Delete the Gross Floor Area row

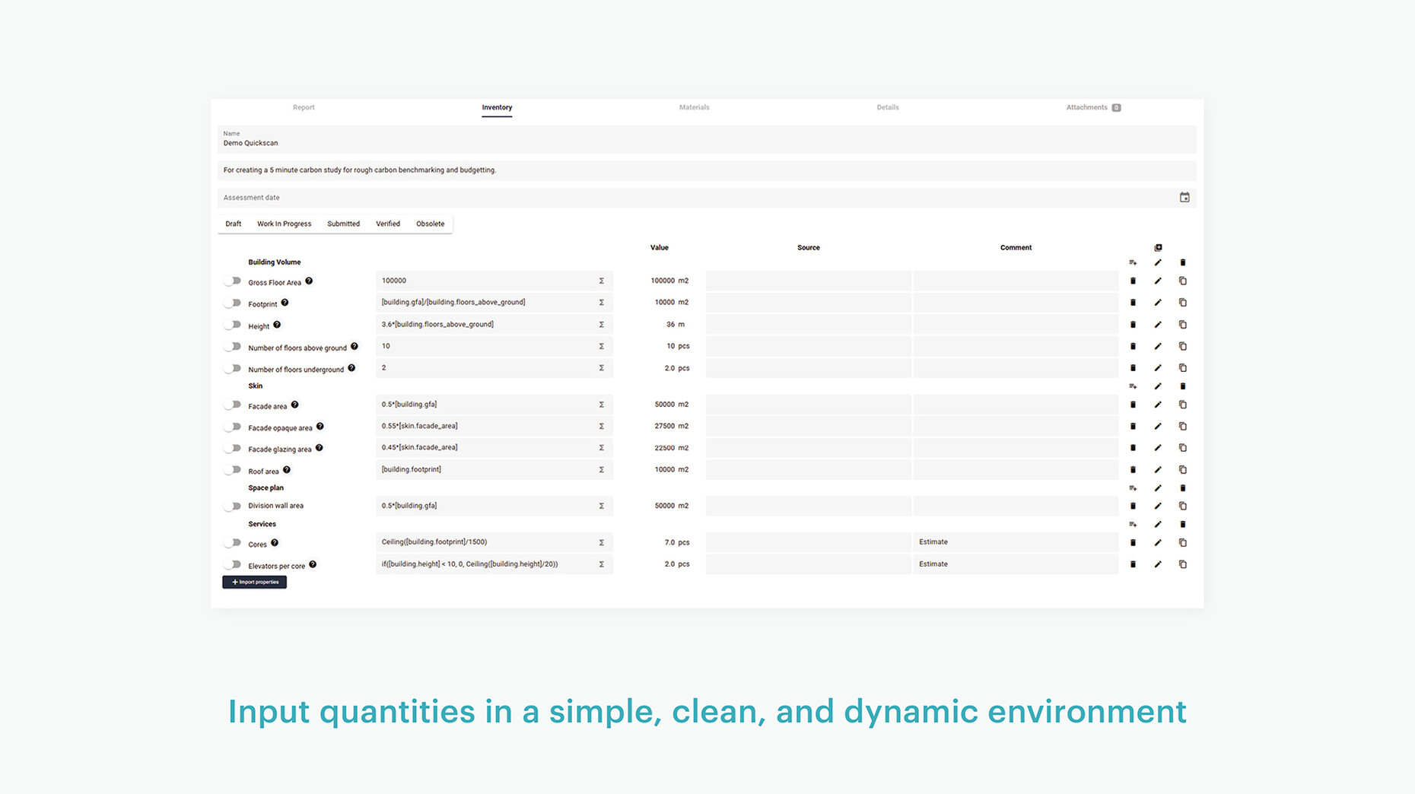pos(1133,281)
